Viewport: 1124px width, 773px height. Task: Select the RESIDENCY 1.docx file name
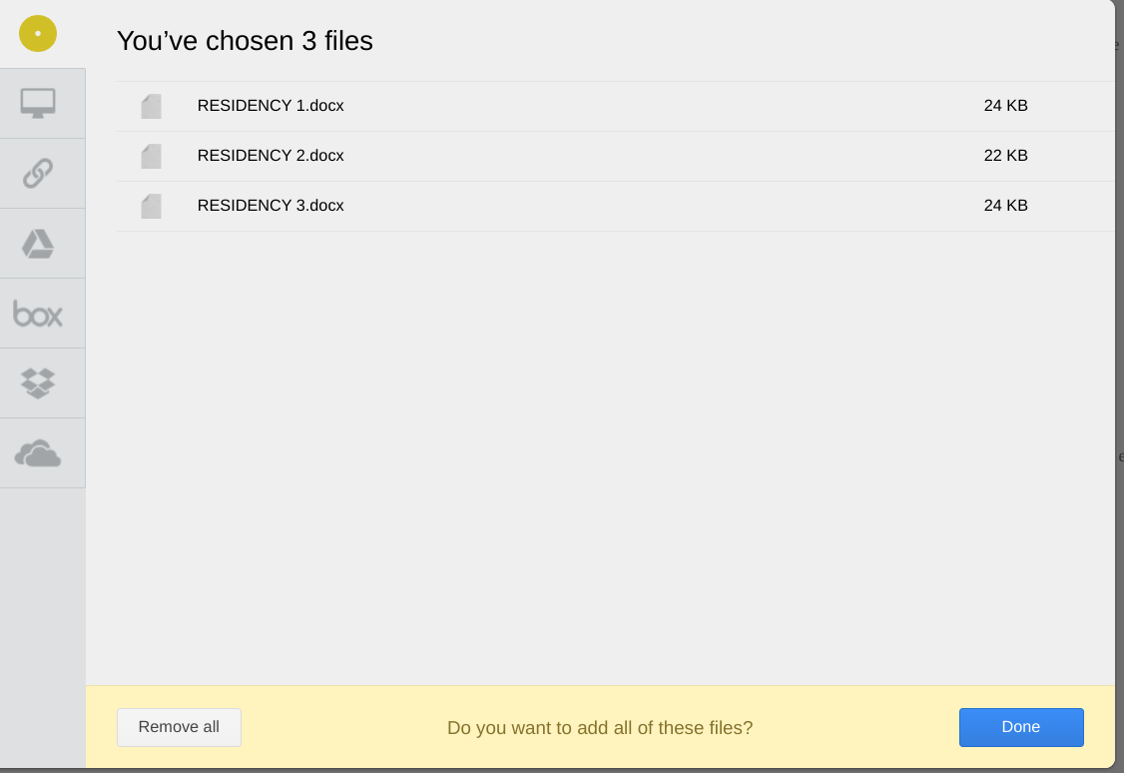tap(271, 106)
